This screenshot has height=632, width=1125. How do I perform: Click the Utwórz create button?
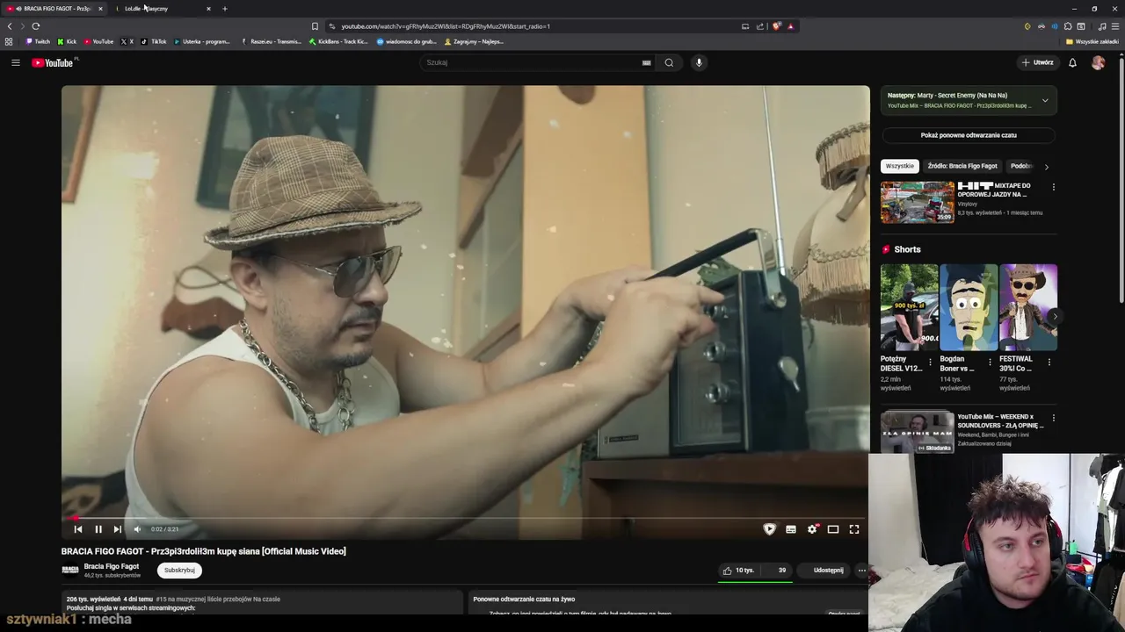(1037, 62)
